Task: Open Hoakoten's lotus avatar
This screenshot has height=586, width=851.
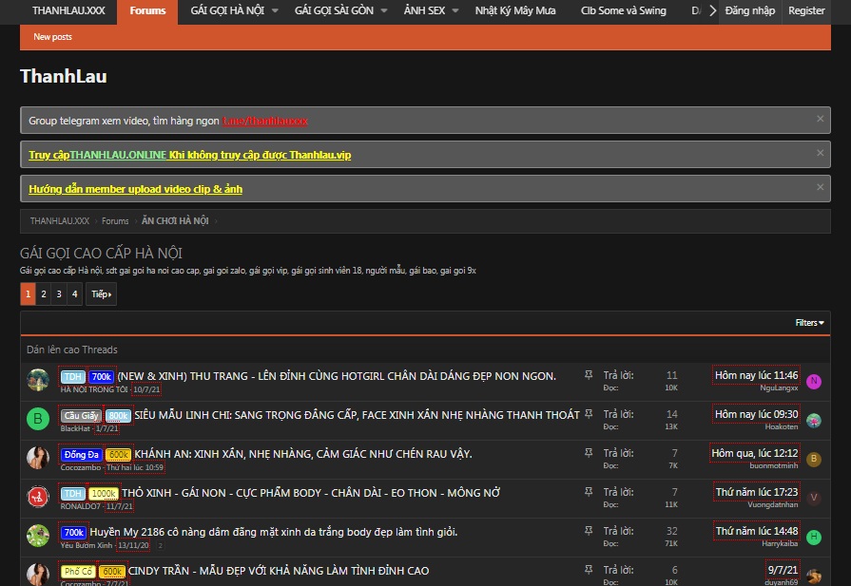Action: coord(814,420)
